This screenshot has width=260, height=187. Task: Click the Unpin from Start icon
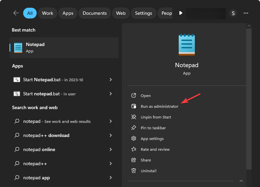(134, 117)
